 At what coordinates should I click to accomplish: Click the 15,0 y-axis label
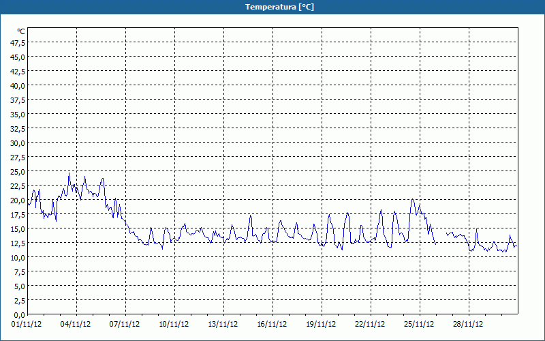tap(18, 229)
